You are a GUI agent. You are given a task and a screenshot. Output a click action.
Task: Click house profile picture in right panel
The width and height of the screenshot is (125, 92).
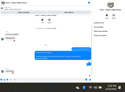[x=110, y=4]
